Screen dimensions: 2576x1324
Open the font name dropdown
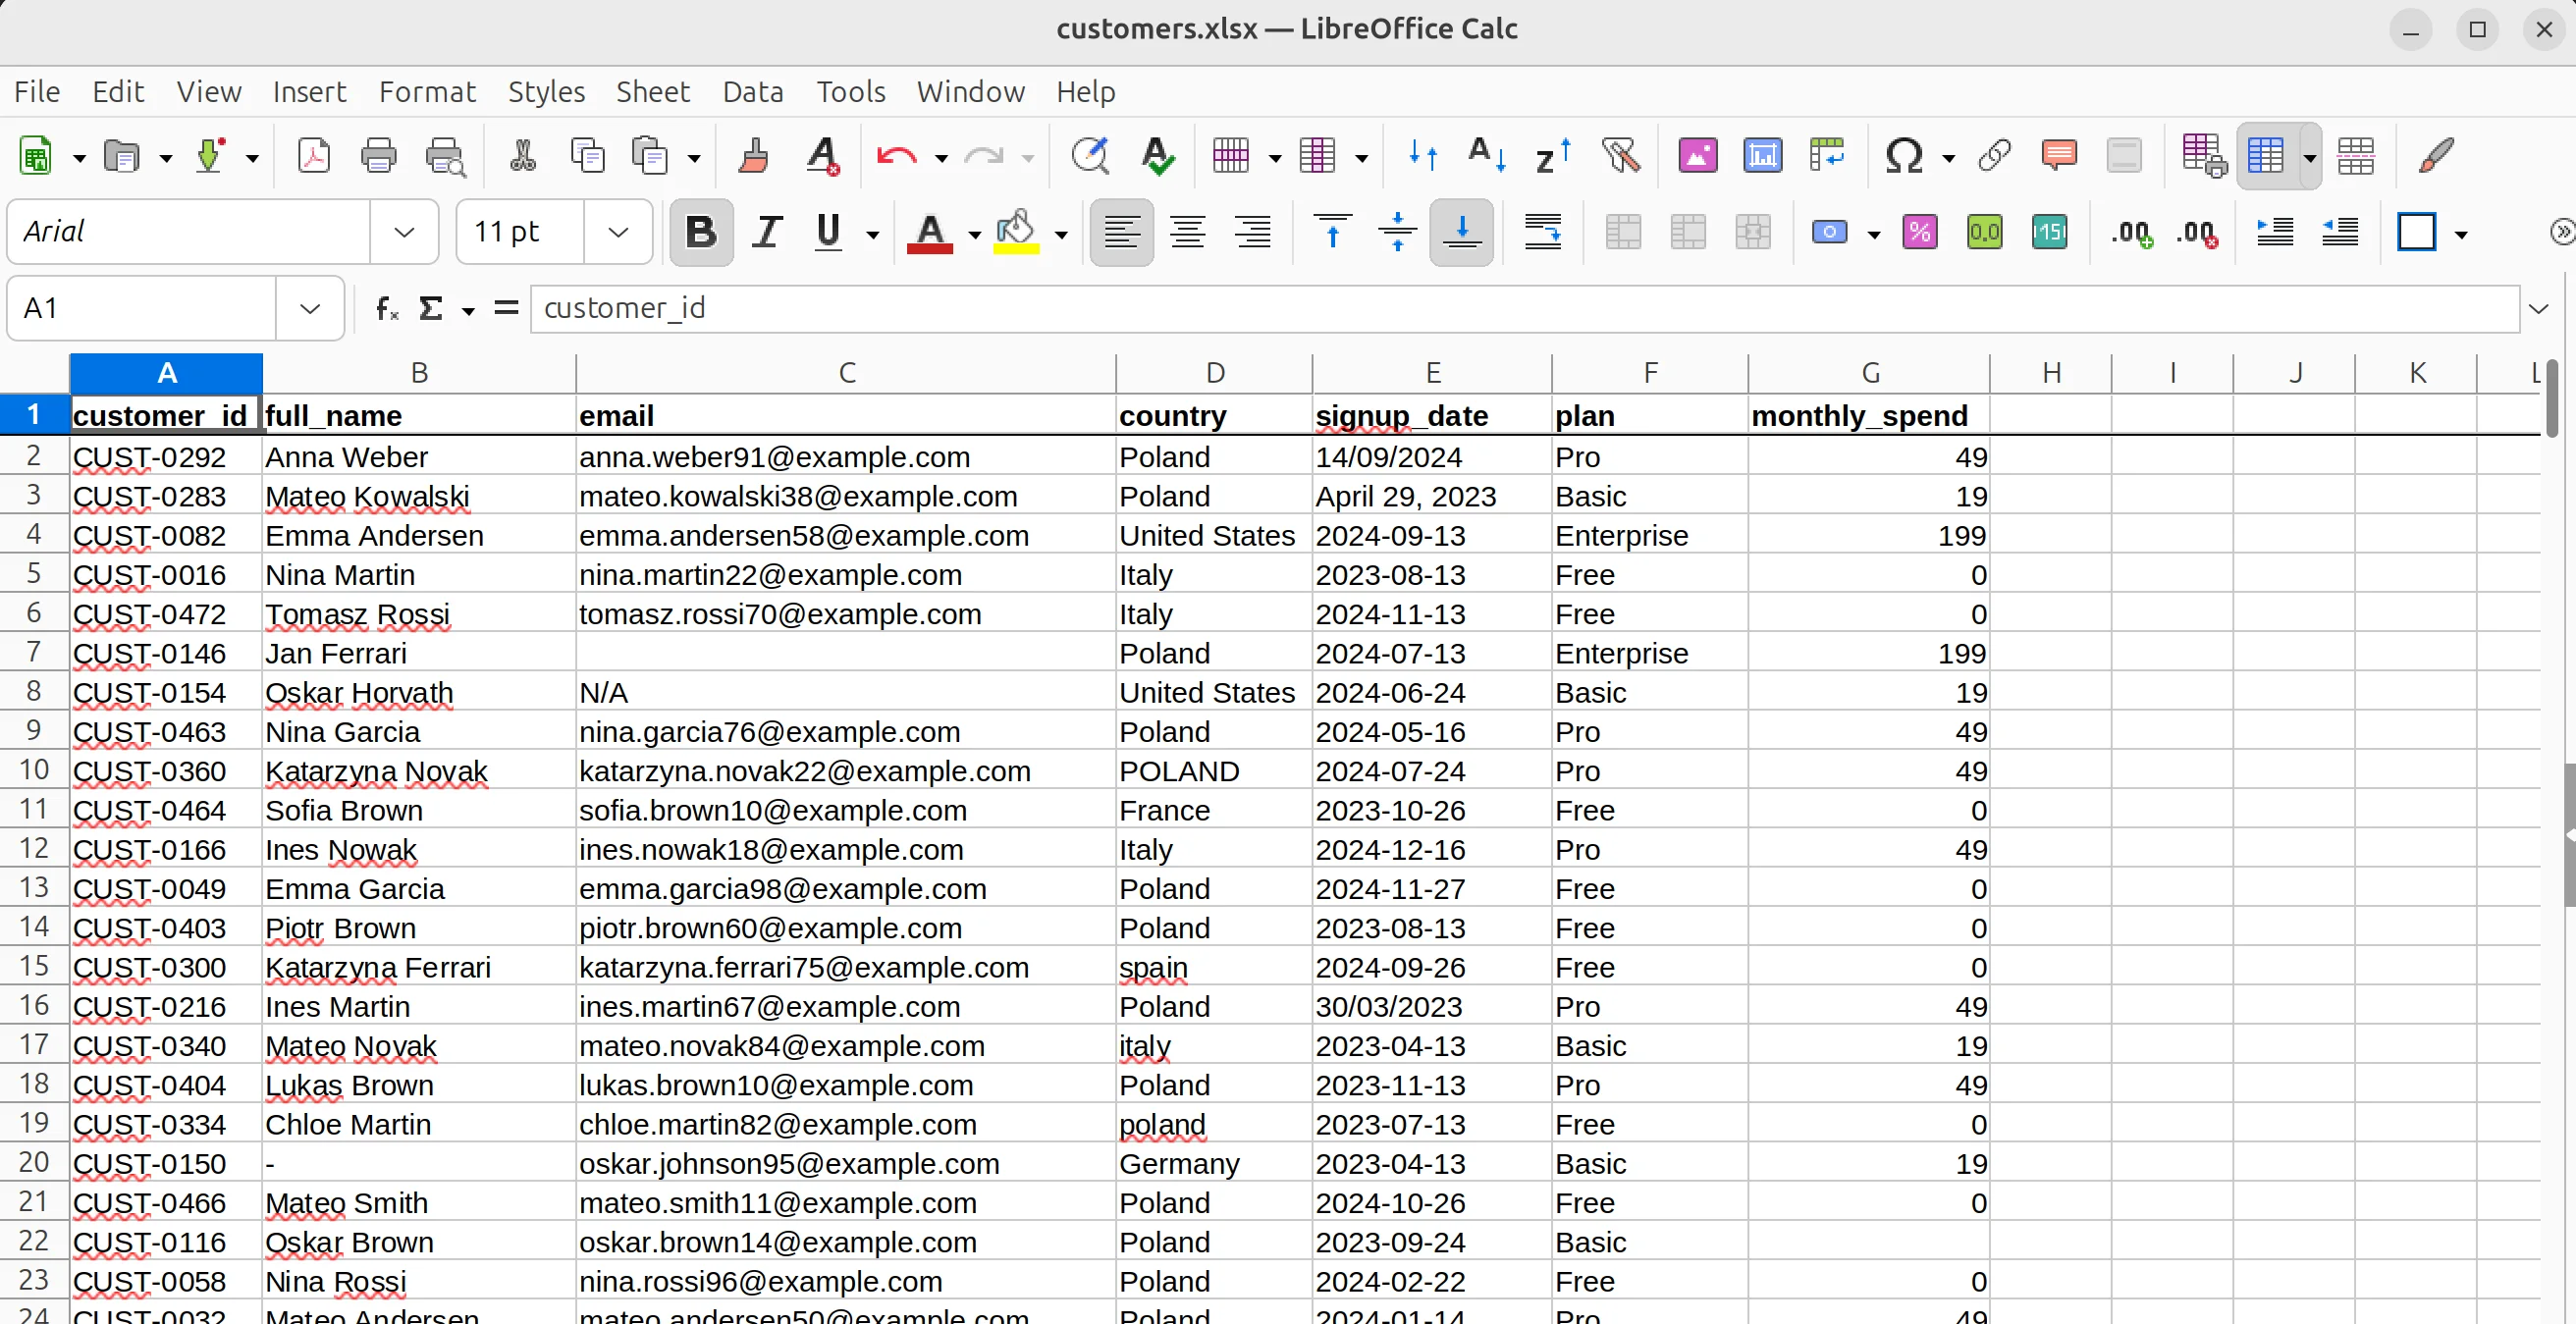404,233
